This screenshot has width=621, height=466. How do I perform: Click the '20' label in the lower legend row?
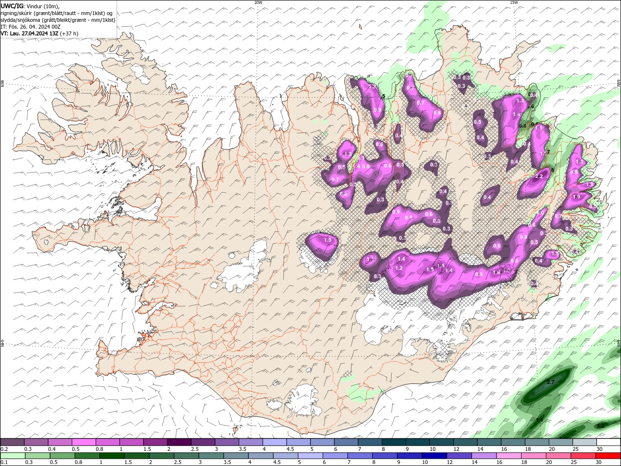[549, 462]
